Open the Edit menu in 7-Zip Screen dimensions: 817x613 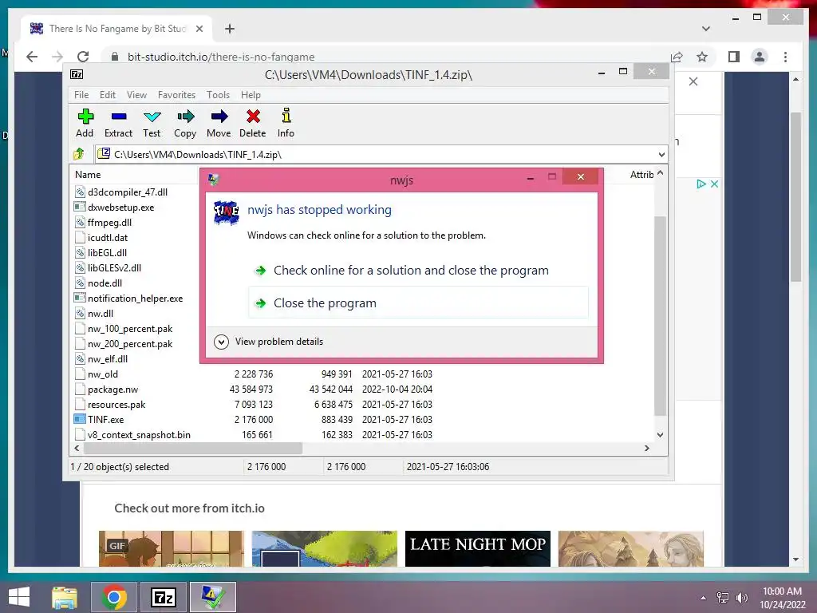(x=108, y=95)
